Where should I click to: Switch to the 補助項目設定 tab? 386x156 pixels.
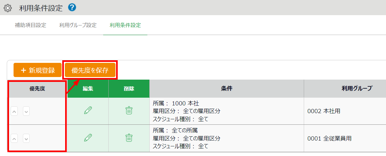[x=31, y=25]
